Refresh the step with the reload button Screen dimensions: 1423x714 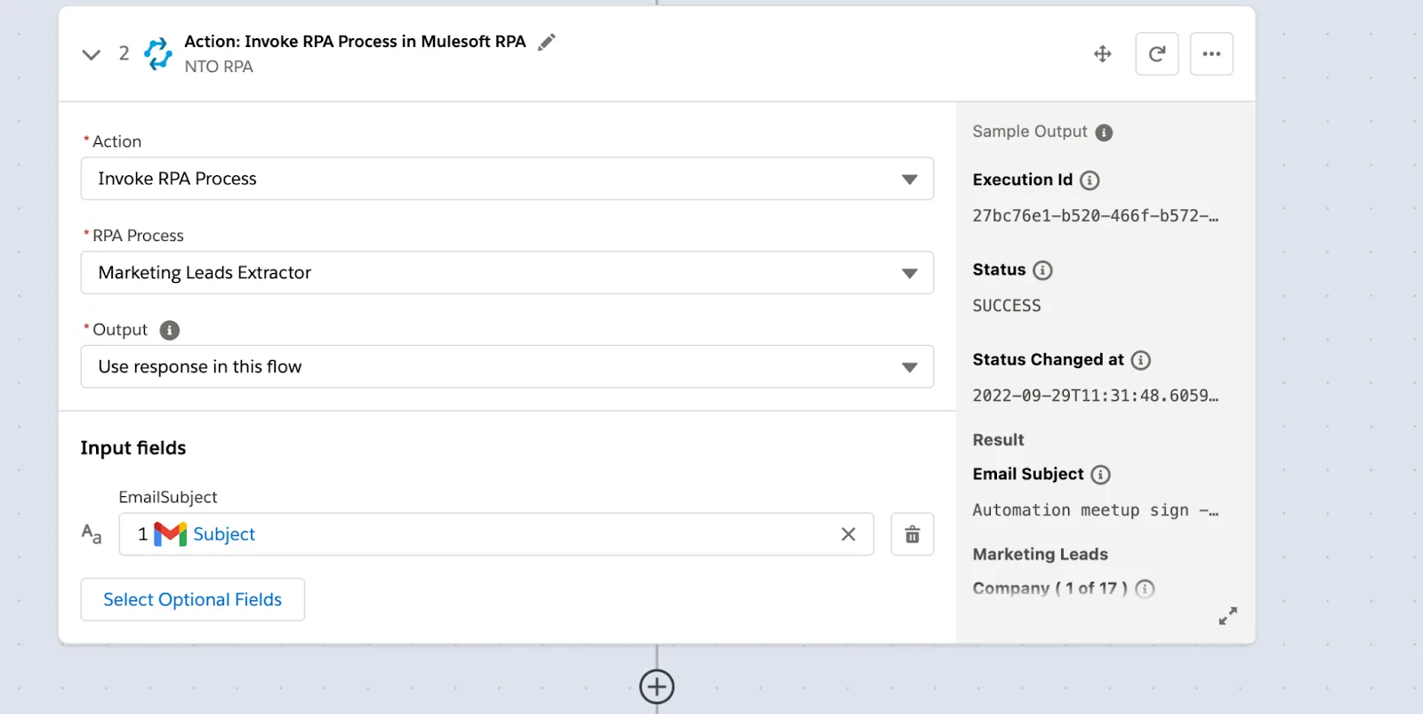click(x=1157, y=54)
